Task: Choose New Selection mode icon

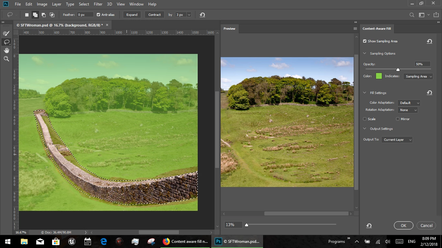Action: tap(27, 15)
